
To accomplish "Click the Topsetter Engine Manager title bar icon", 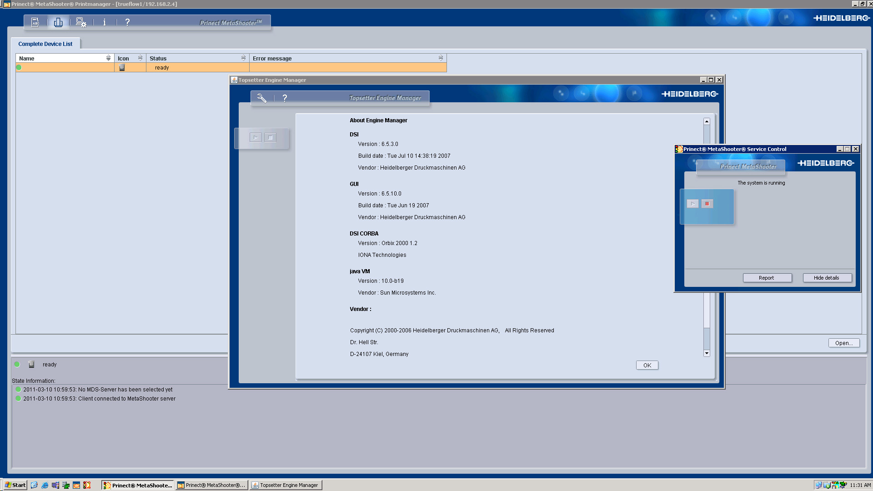I will (x=234, y=80).
